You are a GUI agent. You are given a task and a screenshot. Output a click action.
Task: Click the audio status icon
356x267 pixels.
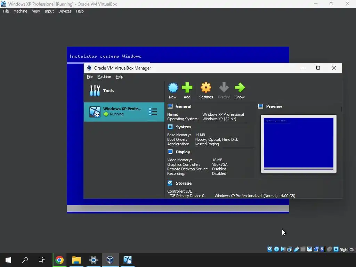(283, 249)
